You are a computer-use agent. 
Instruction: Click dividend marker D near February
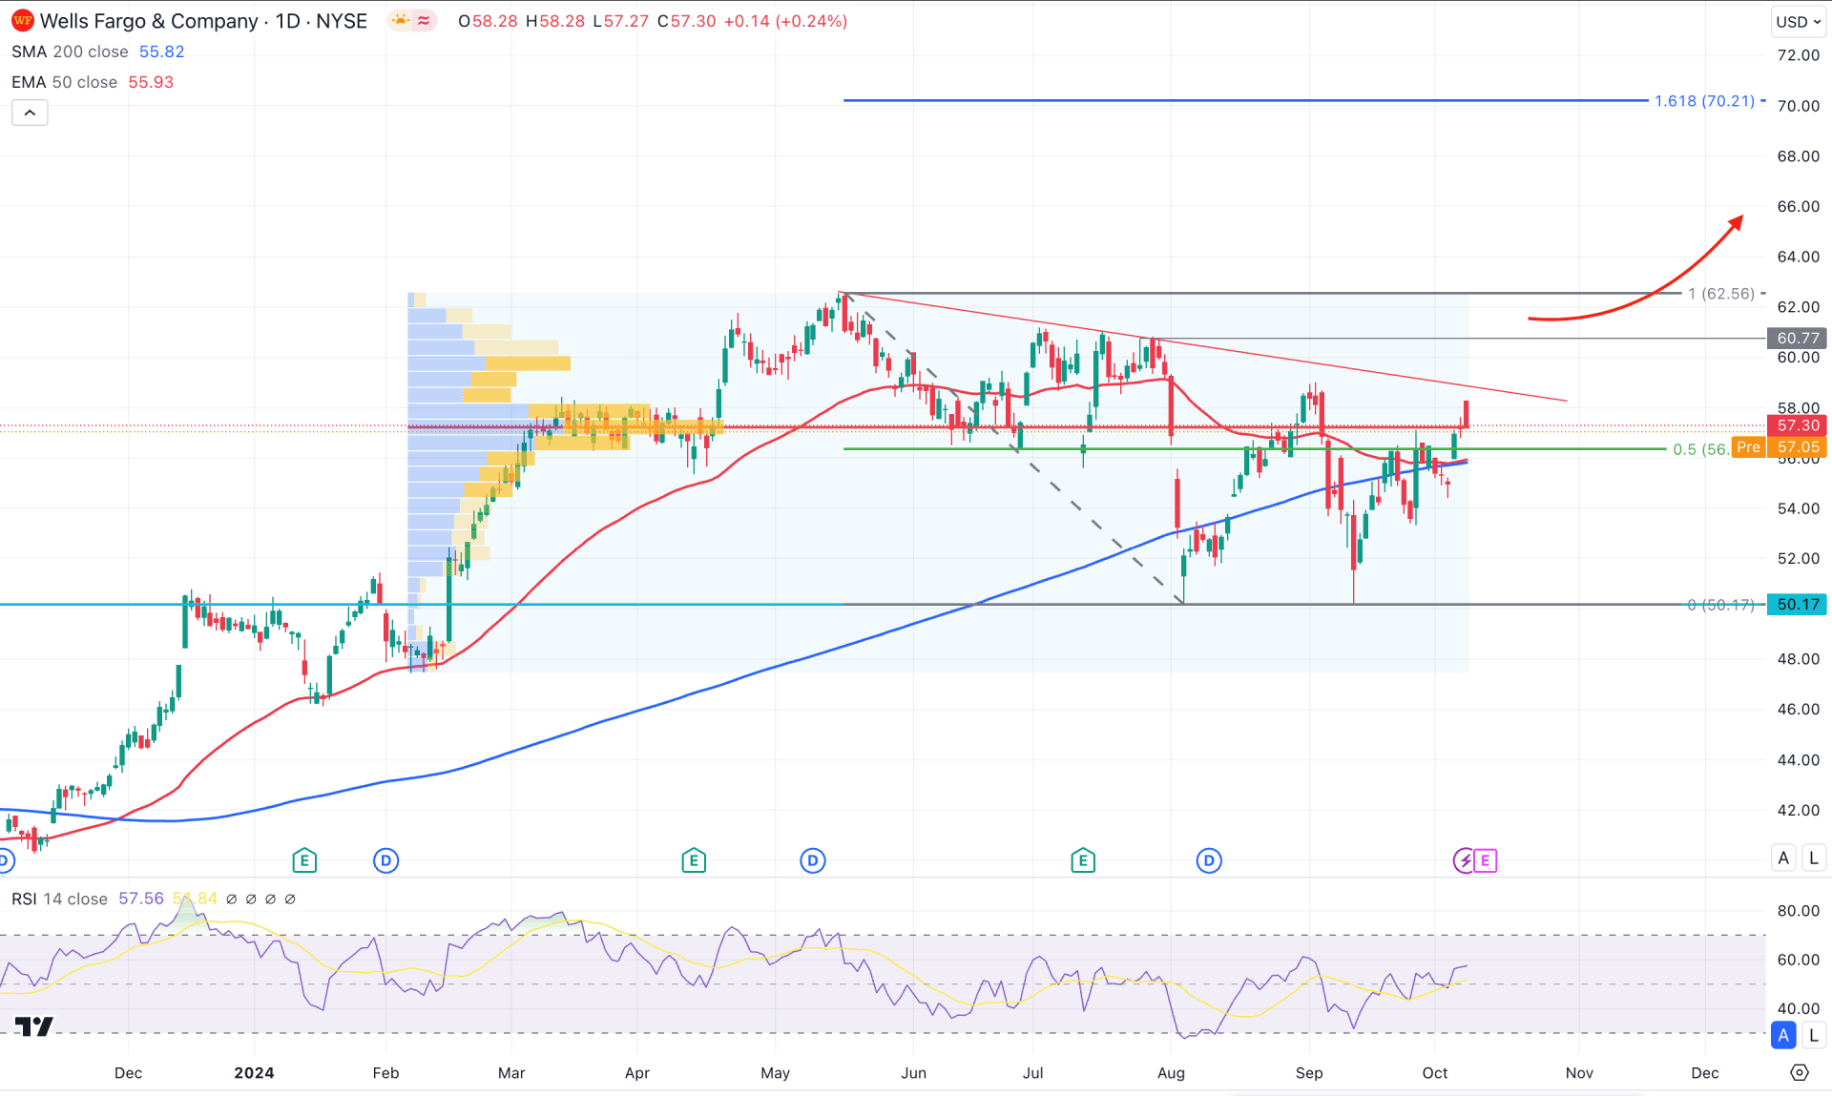(385, 860)
